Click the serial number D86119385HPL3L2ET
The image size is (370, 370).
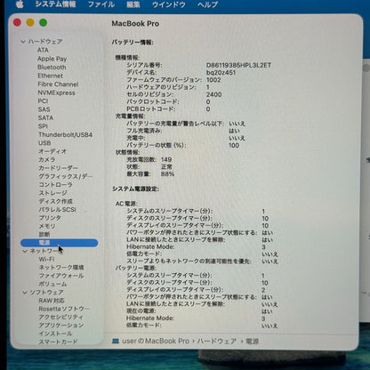click(x=238, y=65)
